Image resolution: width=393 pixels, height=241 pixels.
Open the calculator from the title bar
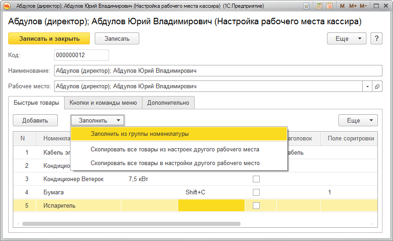319,6
